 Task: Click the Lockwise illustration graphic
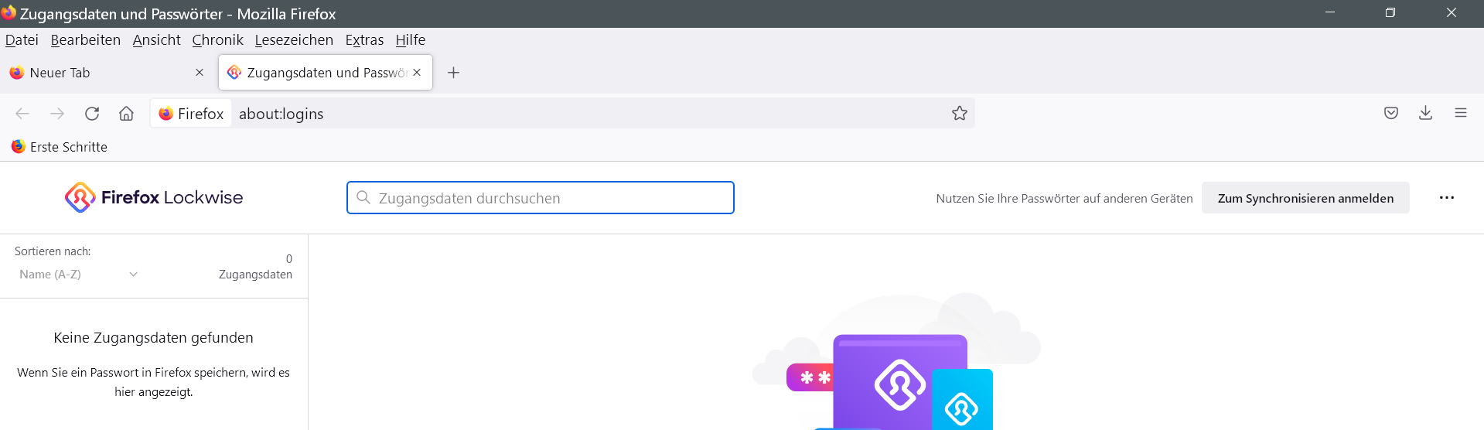coord(897,361)
